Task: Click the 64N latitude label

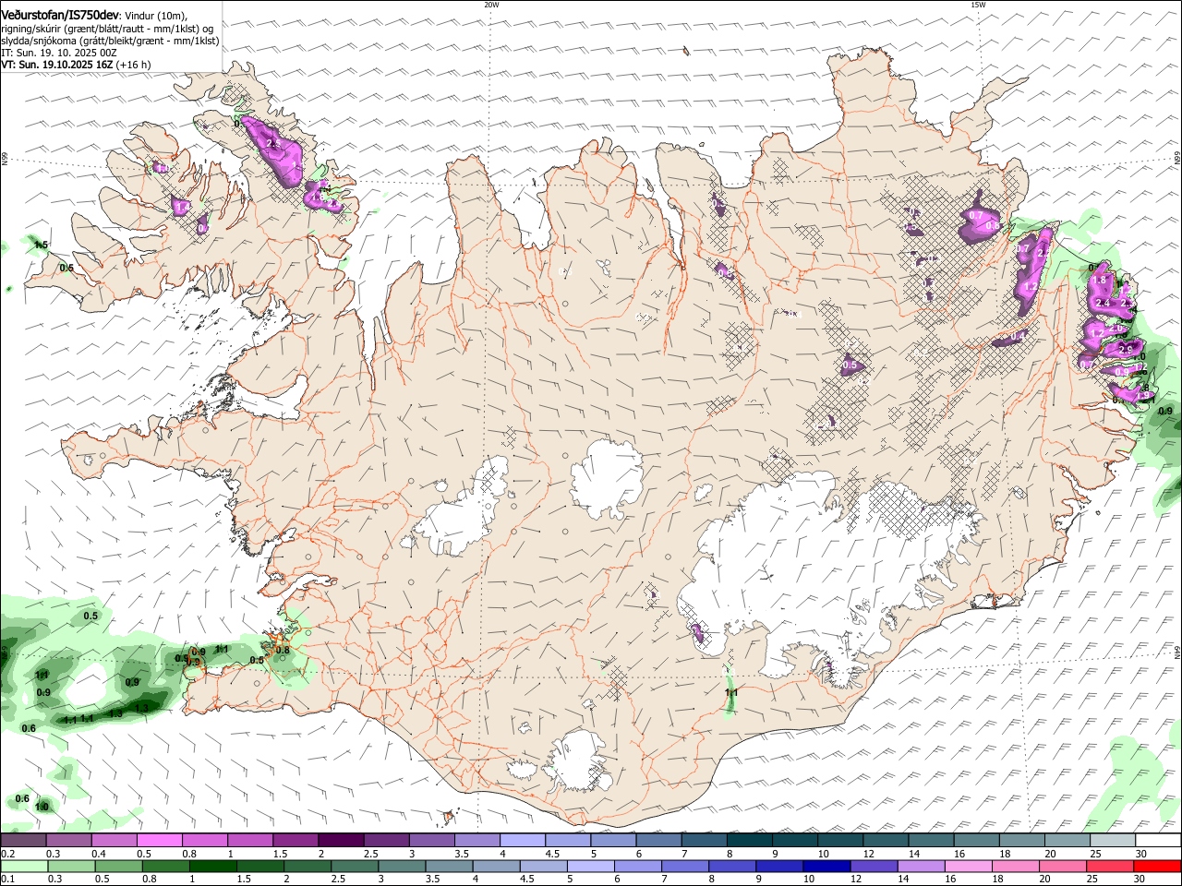Action: [1177, 652]
